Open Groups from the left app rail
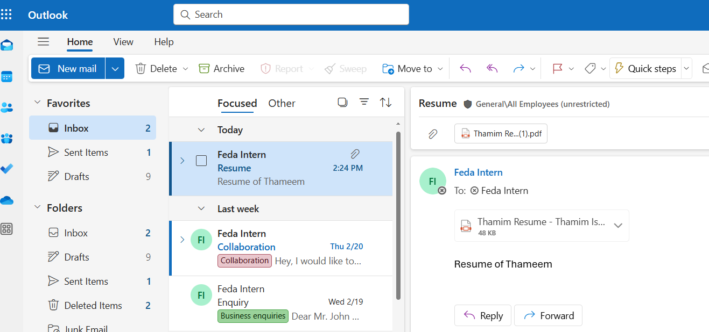The height and width of the screenshot is (332, 709). pyautogui.click(x=7, y=139)
